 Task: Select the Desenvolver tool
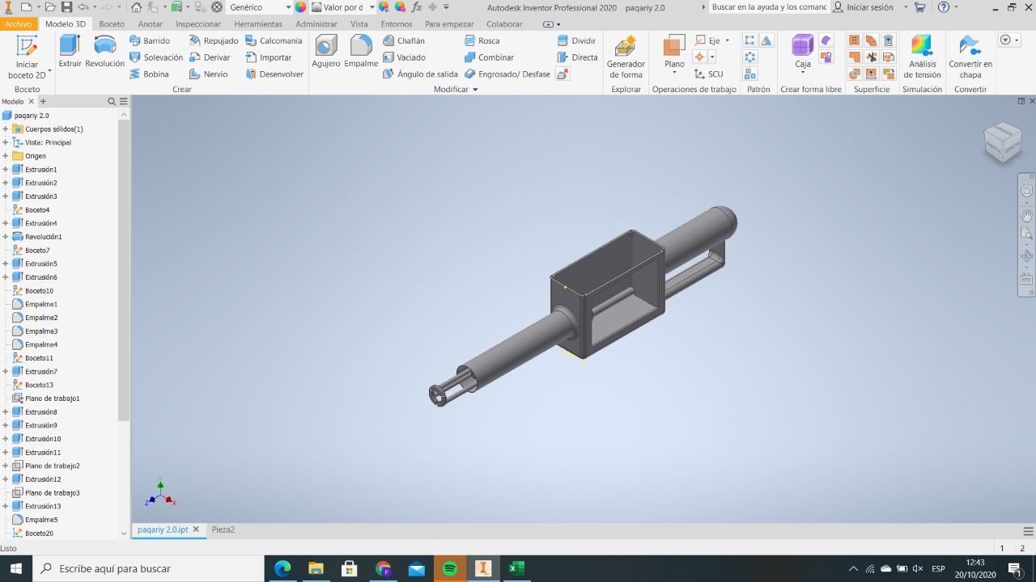274,74
